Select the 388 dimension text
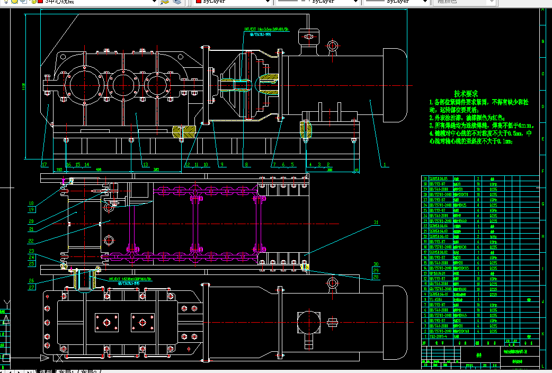The height and width of the screenshot is (373, 552). pyautogui.click(x=330, y=170)
